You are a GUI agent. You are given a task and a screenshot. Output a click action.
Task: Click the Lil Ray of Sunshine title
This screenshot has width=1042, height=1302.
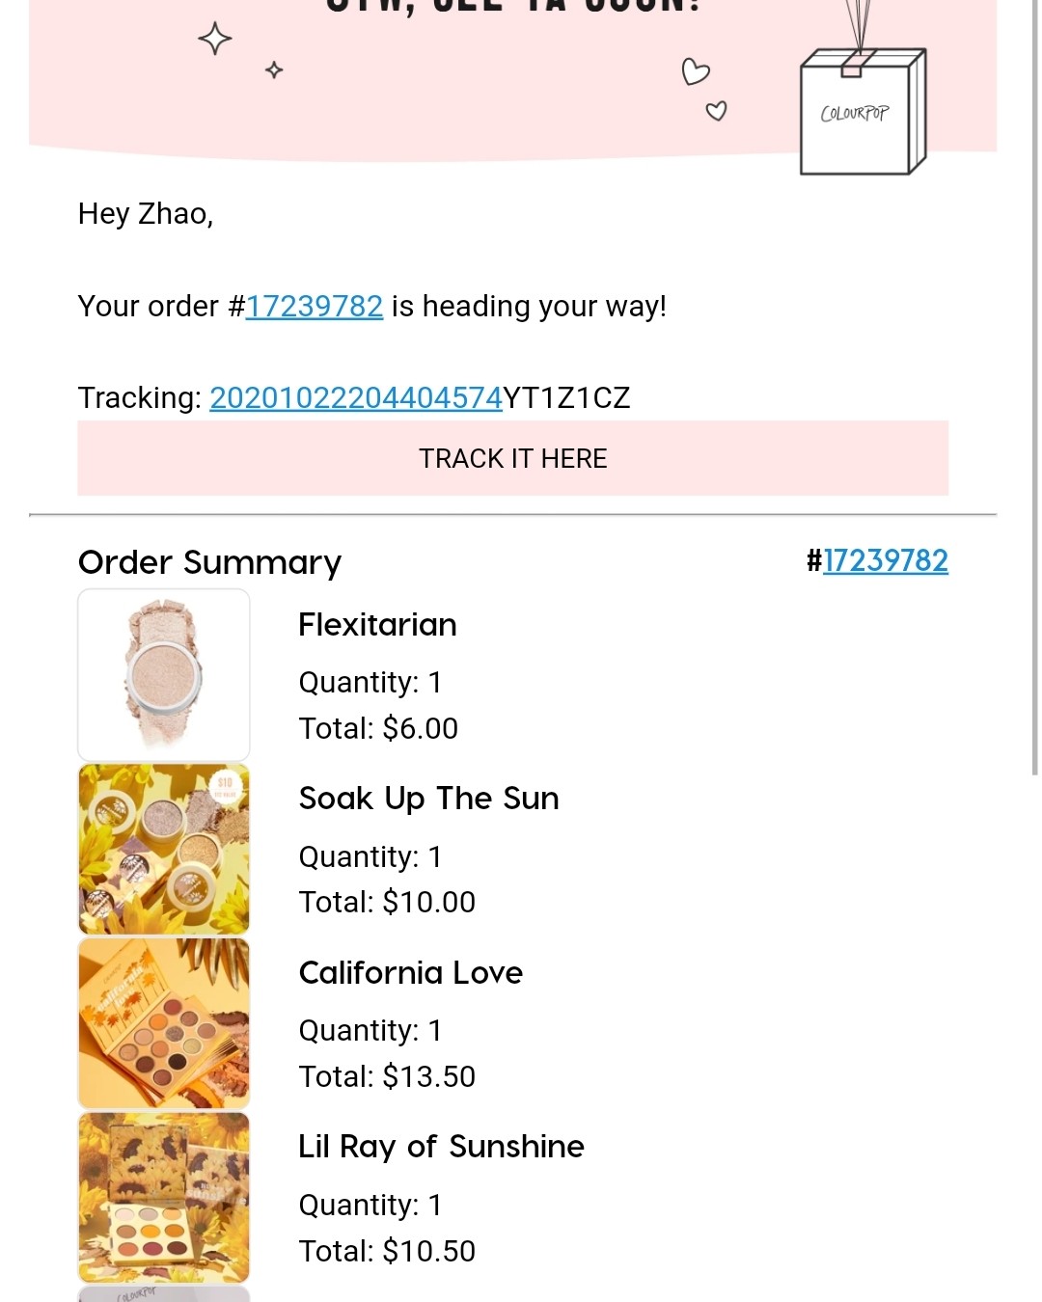pos(441,1147)
